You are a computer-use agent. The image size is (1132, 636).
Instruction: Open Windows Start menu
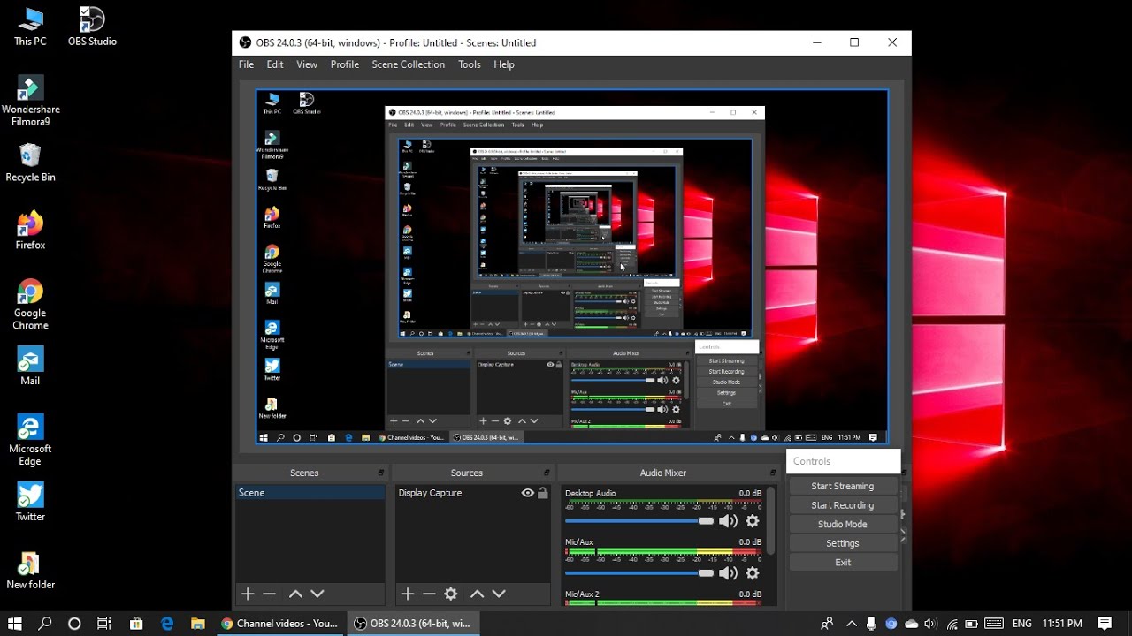tap(15, 624)
